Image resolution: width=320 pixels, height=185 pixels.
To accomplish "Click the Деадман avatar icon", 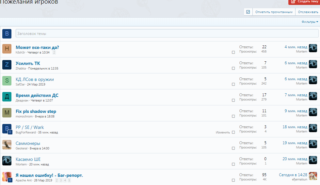I will click(7, 97).
